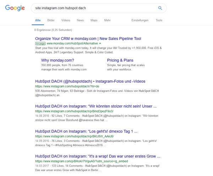Click '350,000 people, from 76 countries' text

(x=62, y=65)
